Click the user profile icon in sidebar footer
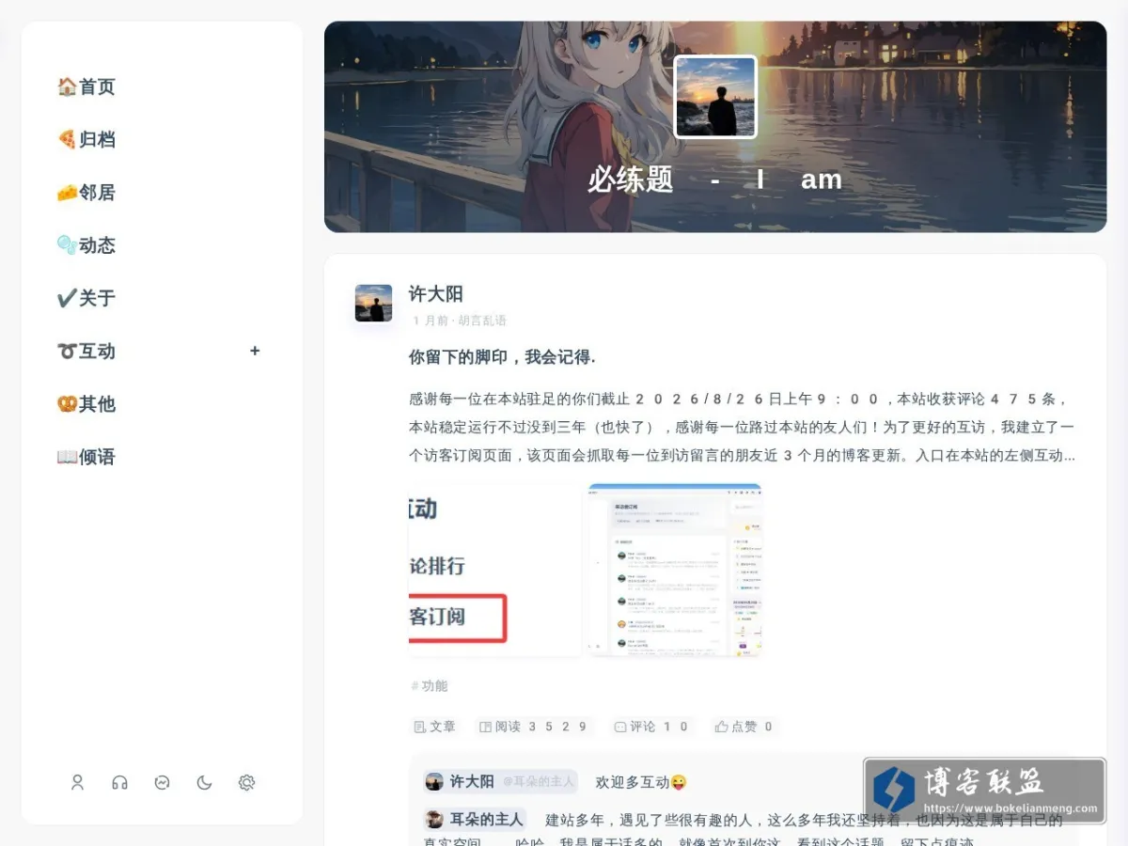Viewport: 1128px width, 846px height. tap(78, 782)
